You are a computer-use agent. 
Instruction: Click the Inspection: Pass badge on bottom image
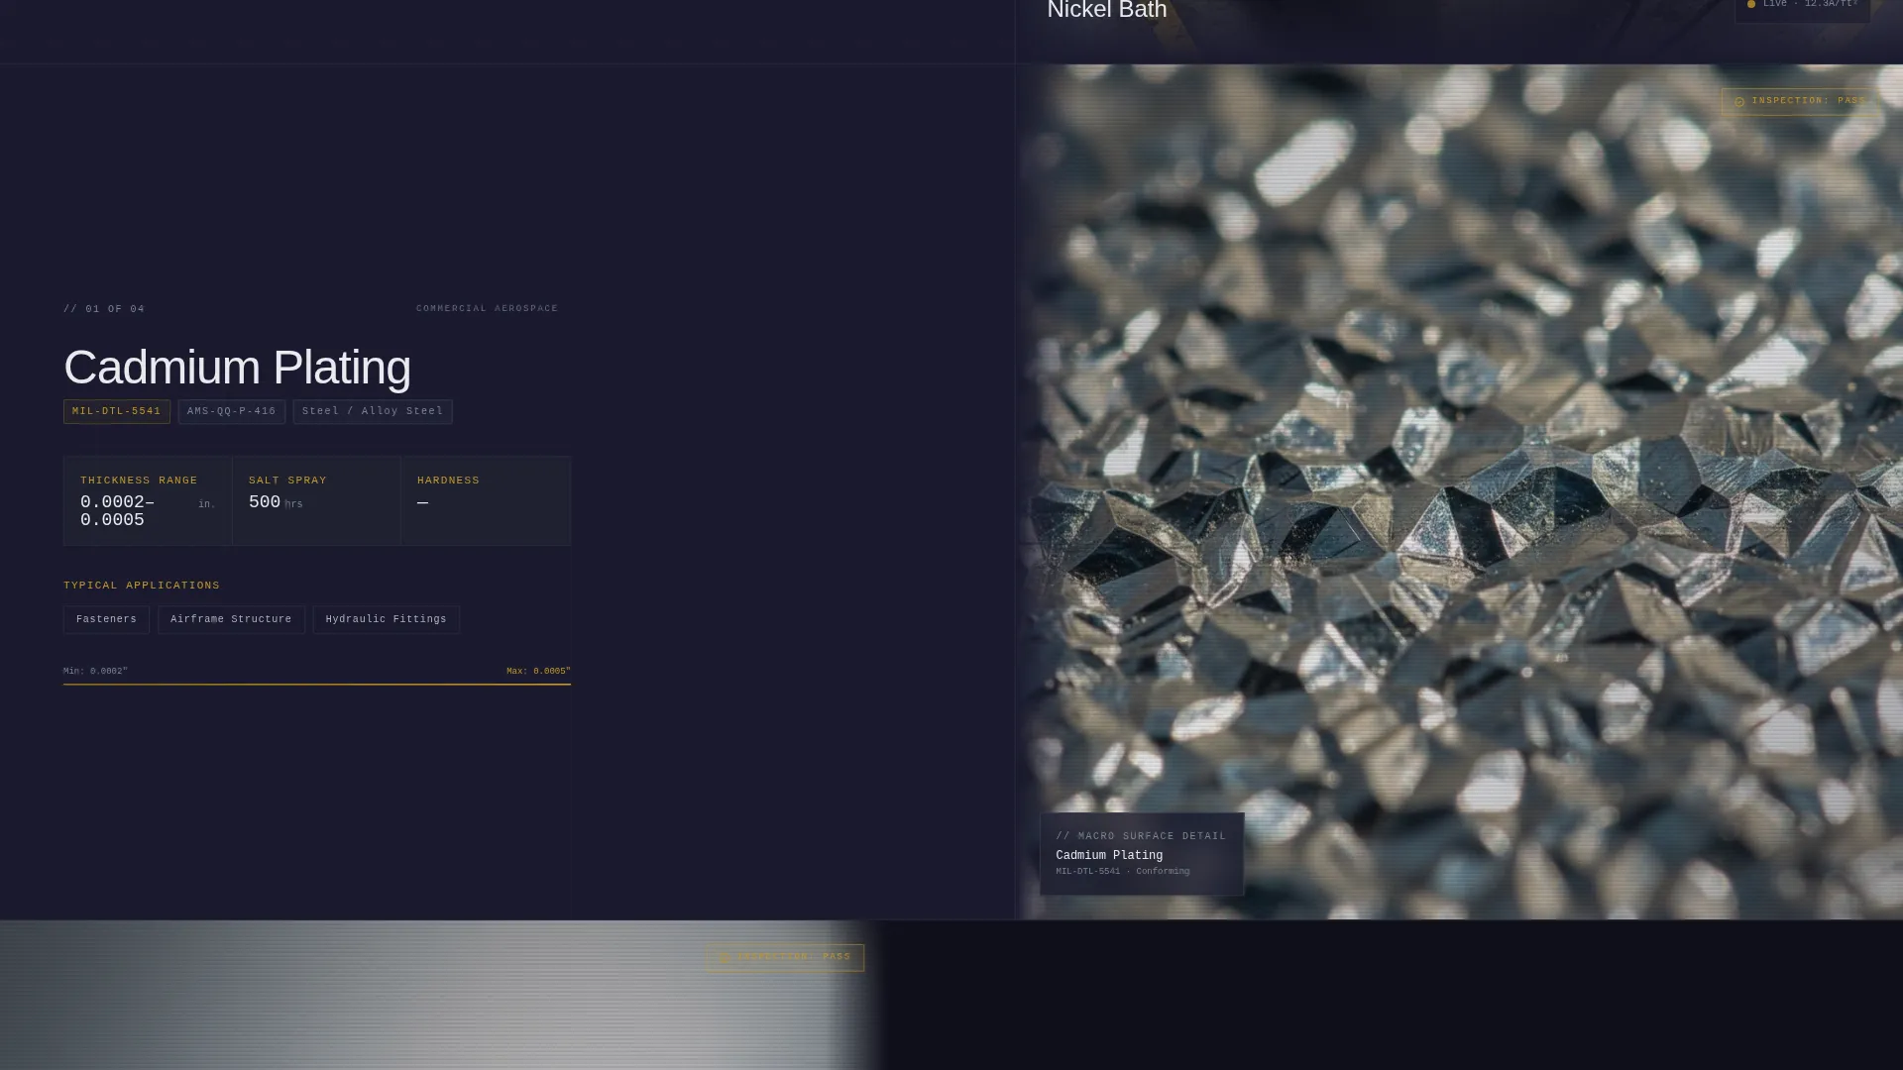785,957
